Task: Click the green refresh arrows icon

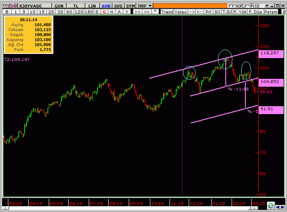Action: [271, 206]
